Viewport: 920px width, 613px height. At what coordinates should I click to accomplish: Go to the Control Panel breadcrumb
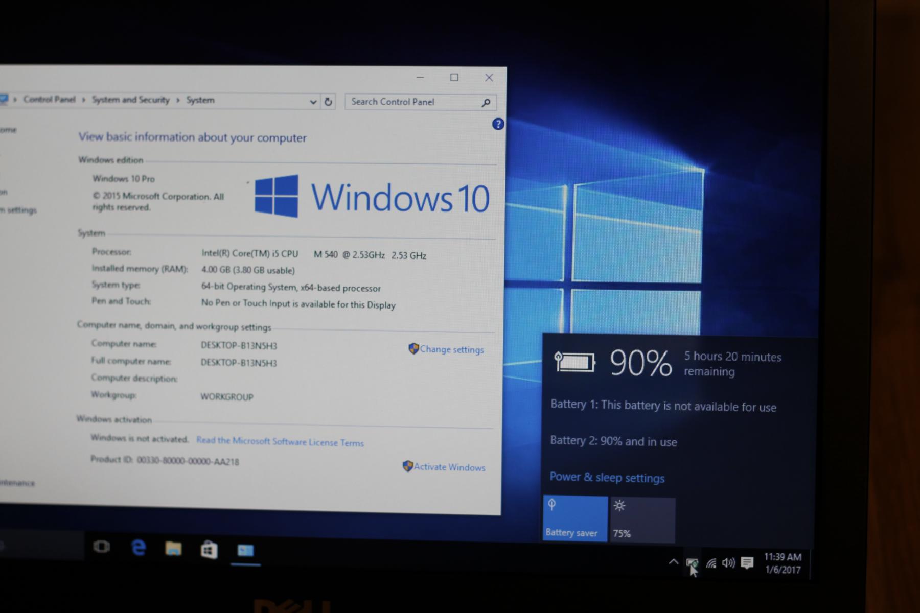point(49,99)
